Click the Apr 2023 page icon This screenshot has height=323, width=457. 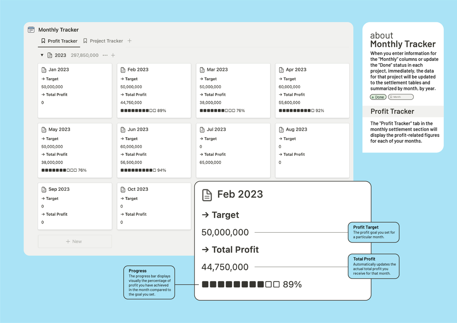[x=281, y=70]
